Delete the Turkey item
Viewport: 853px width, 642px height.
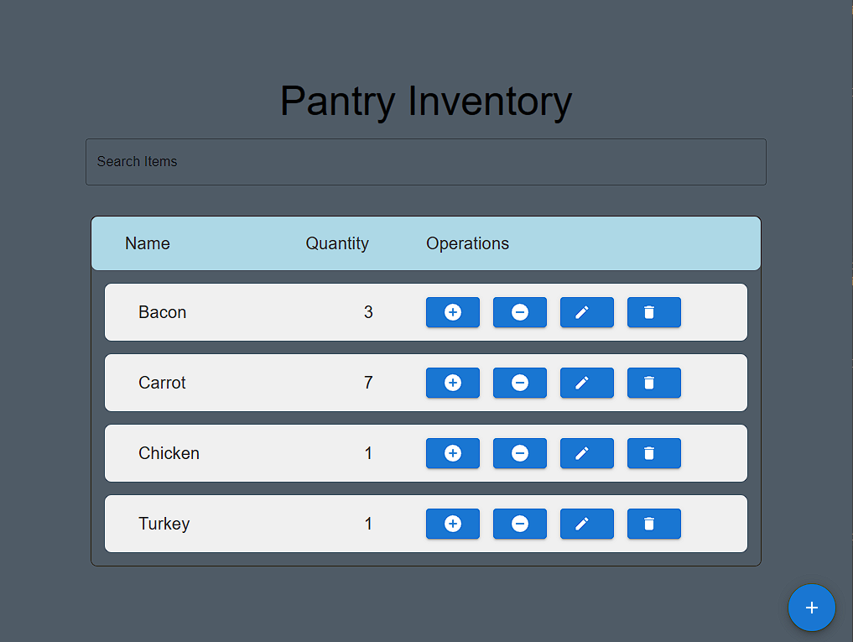tap(654, 524)
